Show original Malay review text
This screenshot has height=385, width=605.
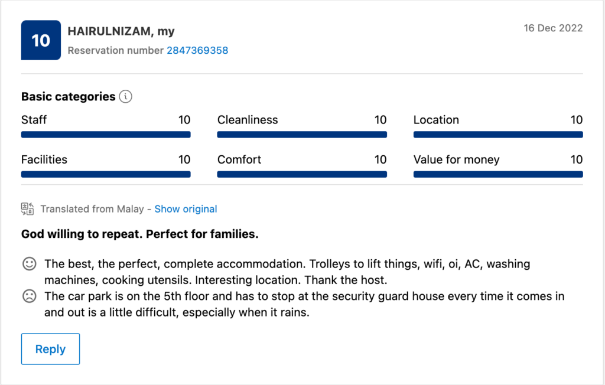coord(186,209)
